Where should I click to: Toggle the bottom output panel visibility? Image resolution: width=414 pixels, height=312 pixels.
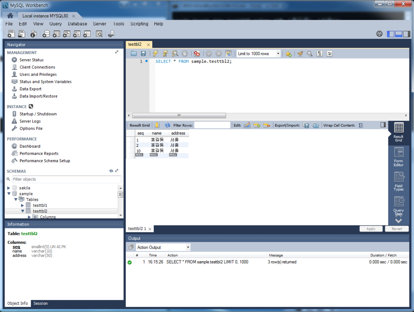(x=399, y=34)
